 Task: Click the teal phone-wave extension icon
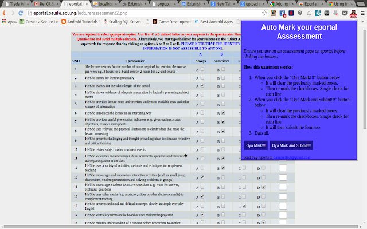(318, 13)
